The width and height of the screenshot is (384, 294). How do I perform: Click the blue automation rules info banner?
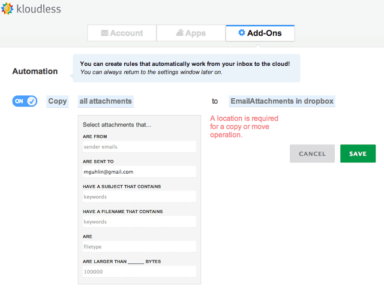[186, 68]
